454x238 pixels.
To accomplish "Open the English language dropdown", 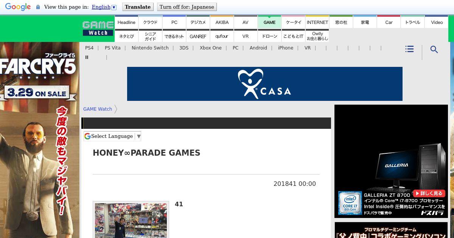I will [104, 7].
